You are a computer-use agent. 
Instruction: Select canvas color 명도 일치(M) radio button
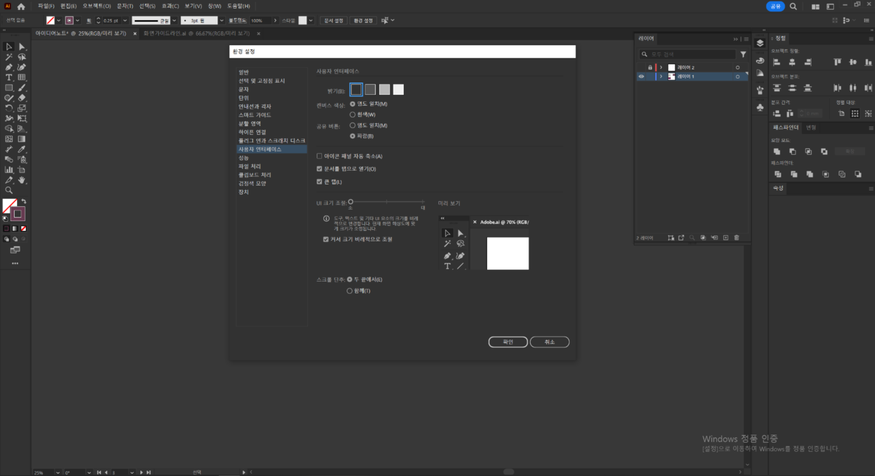[352, 104]
